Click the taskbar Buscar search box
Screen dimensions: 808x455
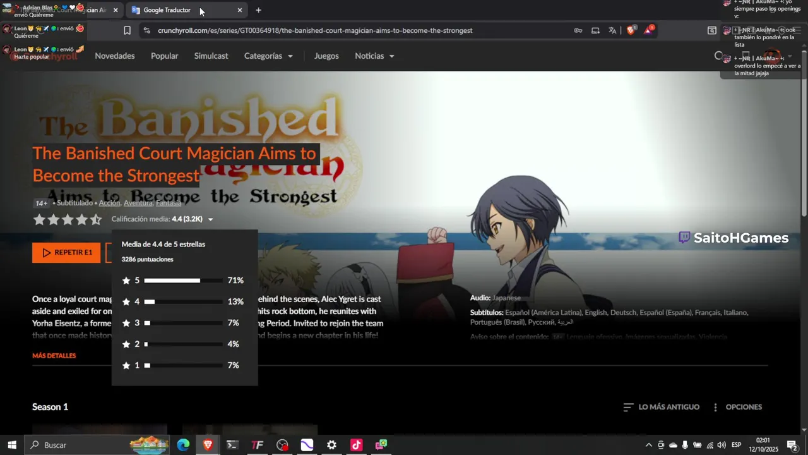(x=98, y=445)
